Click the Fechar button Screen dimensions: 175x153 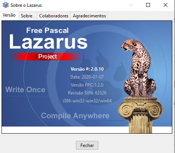tap(87, 145)
